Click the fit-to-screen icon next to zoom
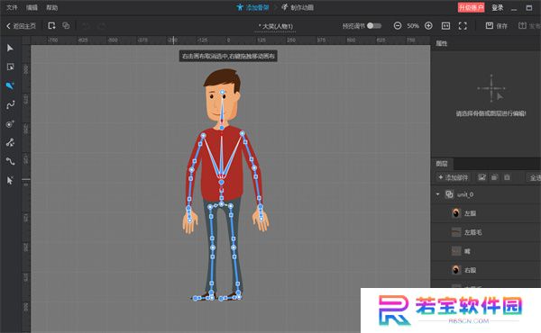Screen dimensions: 541x333 445,26
